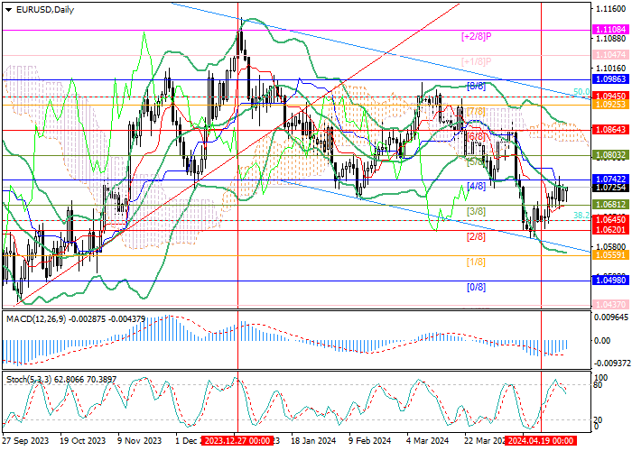This screenshot has width=632, height=451.
Task: Select the orange 1.09253 price label
Action: point(611,105)
